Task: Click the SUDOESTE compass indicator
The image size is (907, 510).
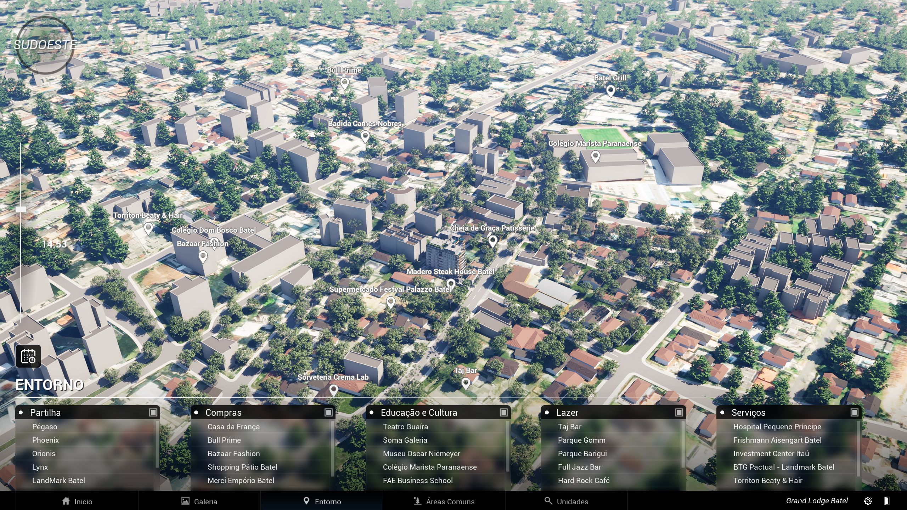Action: (x=45, y=45)
